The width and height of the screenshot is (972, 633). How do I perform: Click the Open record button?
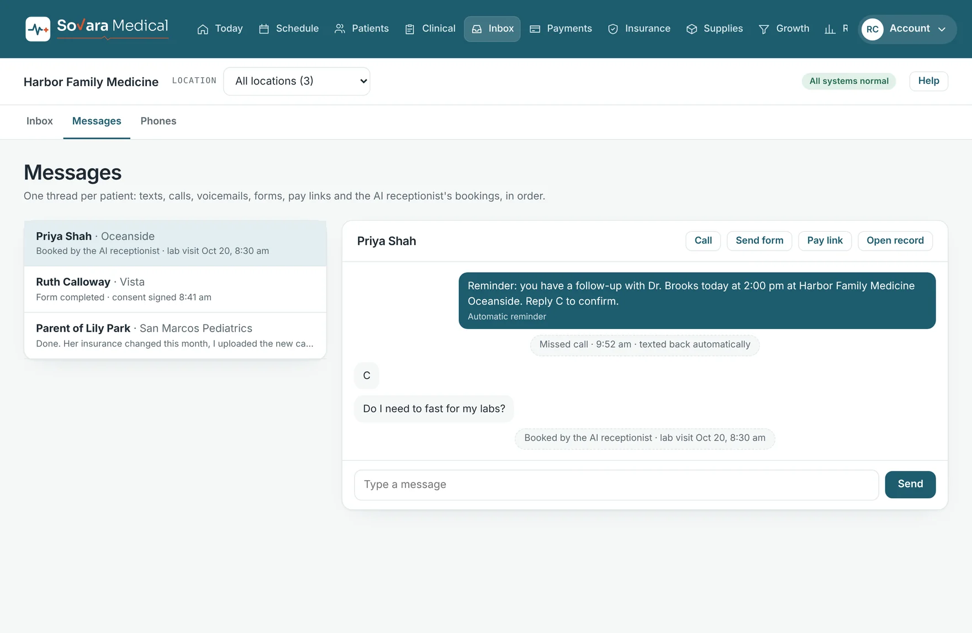tap(895, 241)
